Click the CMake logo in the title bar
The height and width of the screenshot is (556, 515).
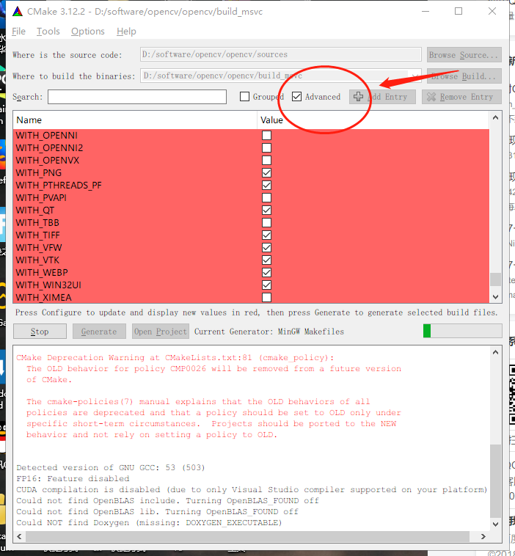[x=18, y=11]
